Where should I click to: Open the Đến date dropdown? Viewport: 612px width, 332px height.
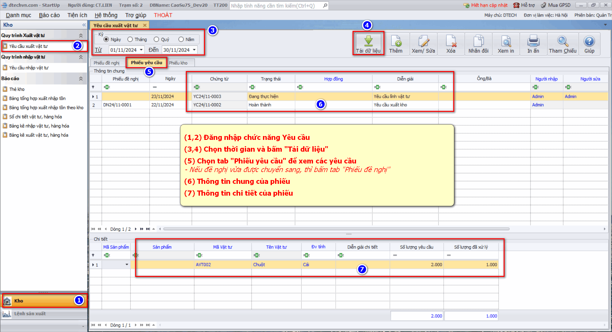click(x=194, y=50)
